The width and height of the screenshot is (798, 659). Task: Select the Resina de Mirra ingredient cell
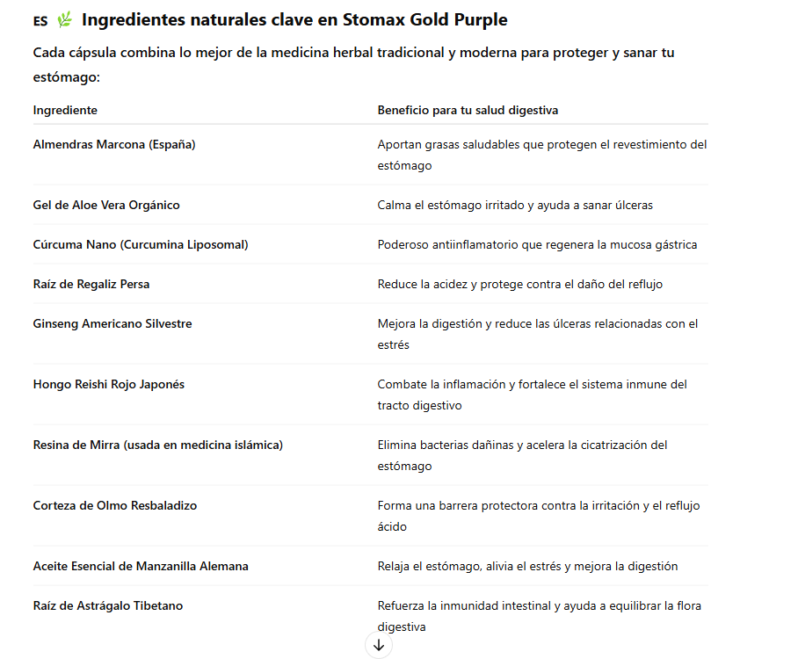(158, 445)
